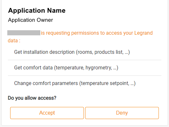
Task: Click the '(temperature setpoint, ...)' parenthetical
Action: tap(107, 83)
